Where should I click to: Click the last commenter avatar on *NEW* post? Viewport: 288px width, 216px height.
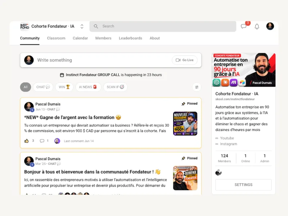tap(57, 141)
